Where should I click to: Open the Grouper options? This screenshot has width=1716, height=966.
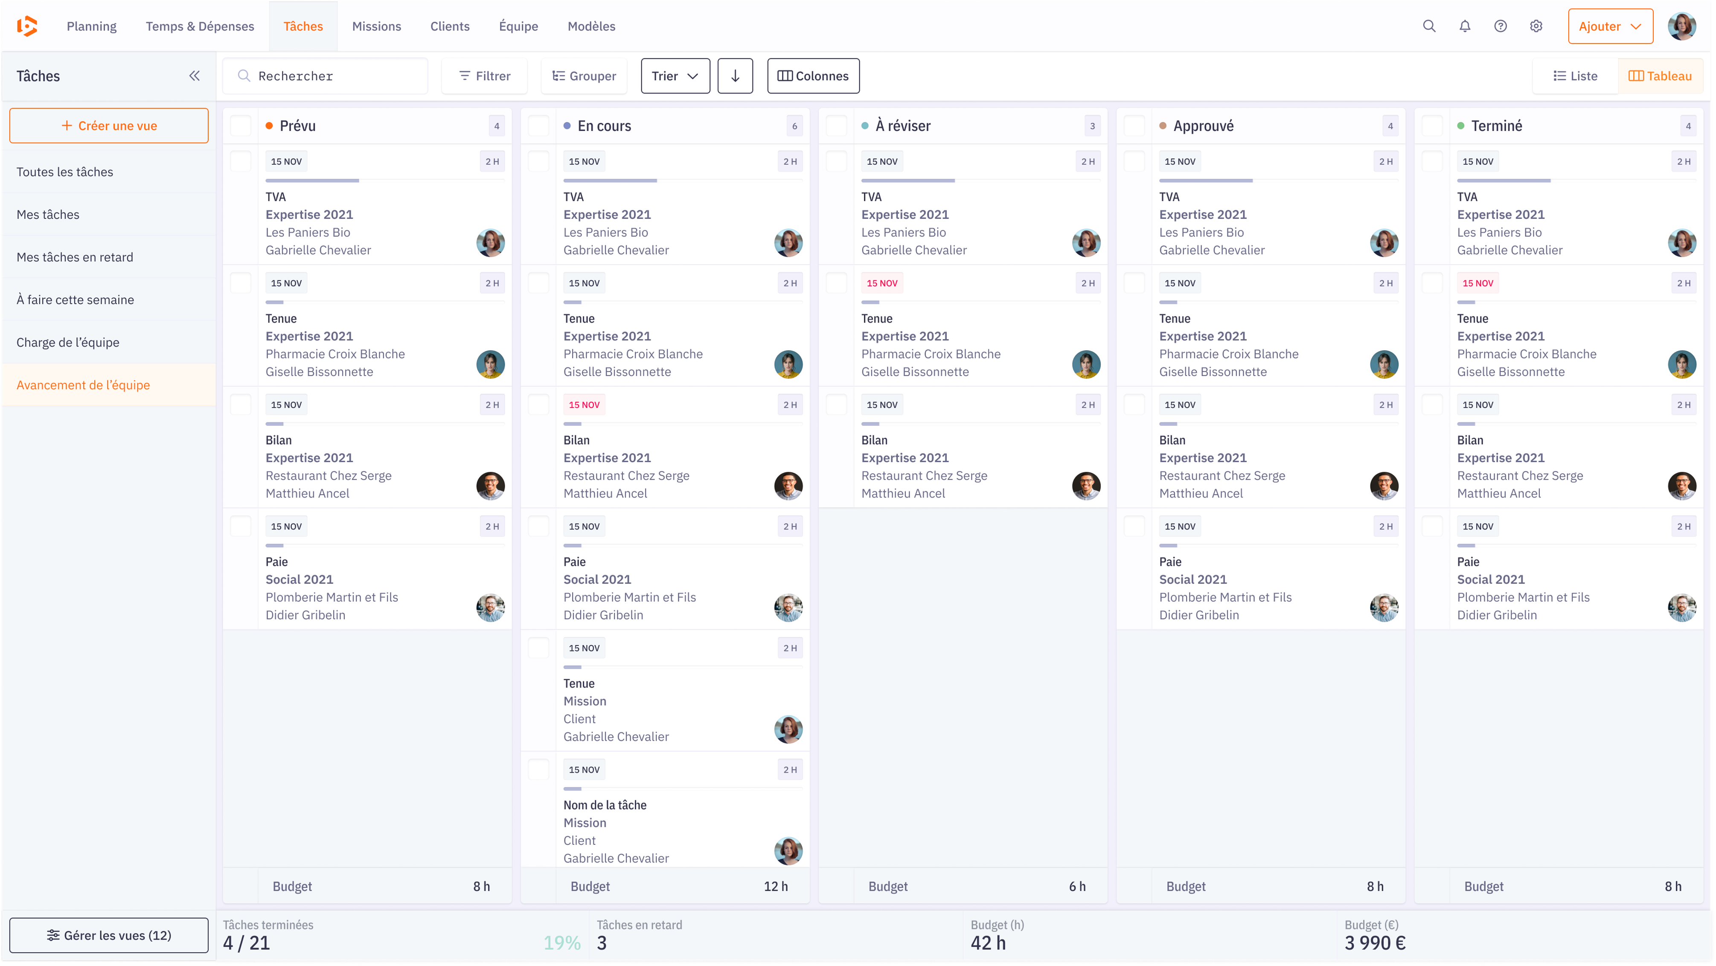(584, 76)
